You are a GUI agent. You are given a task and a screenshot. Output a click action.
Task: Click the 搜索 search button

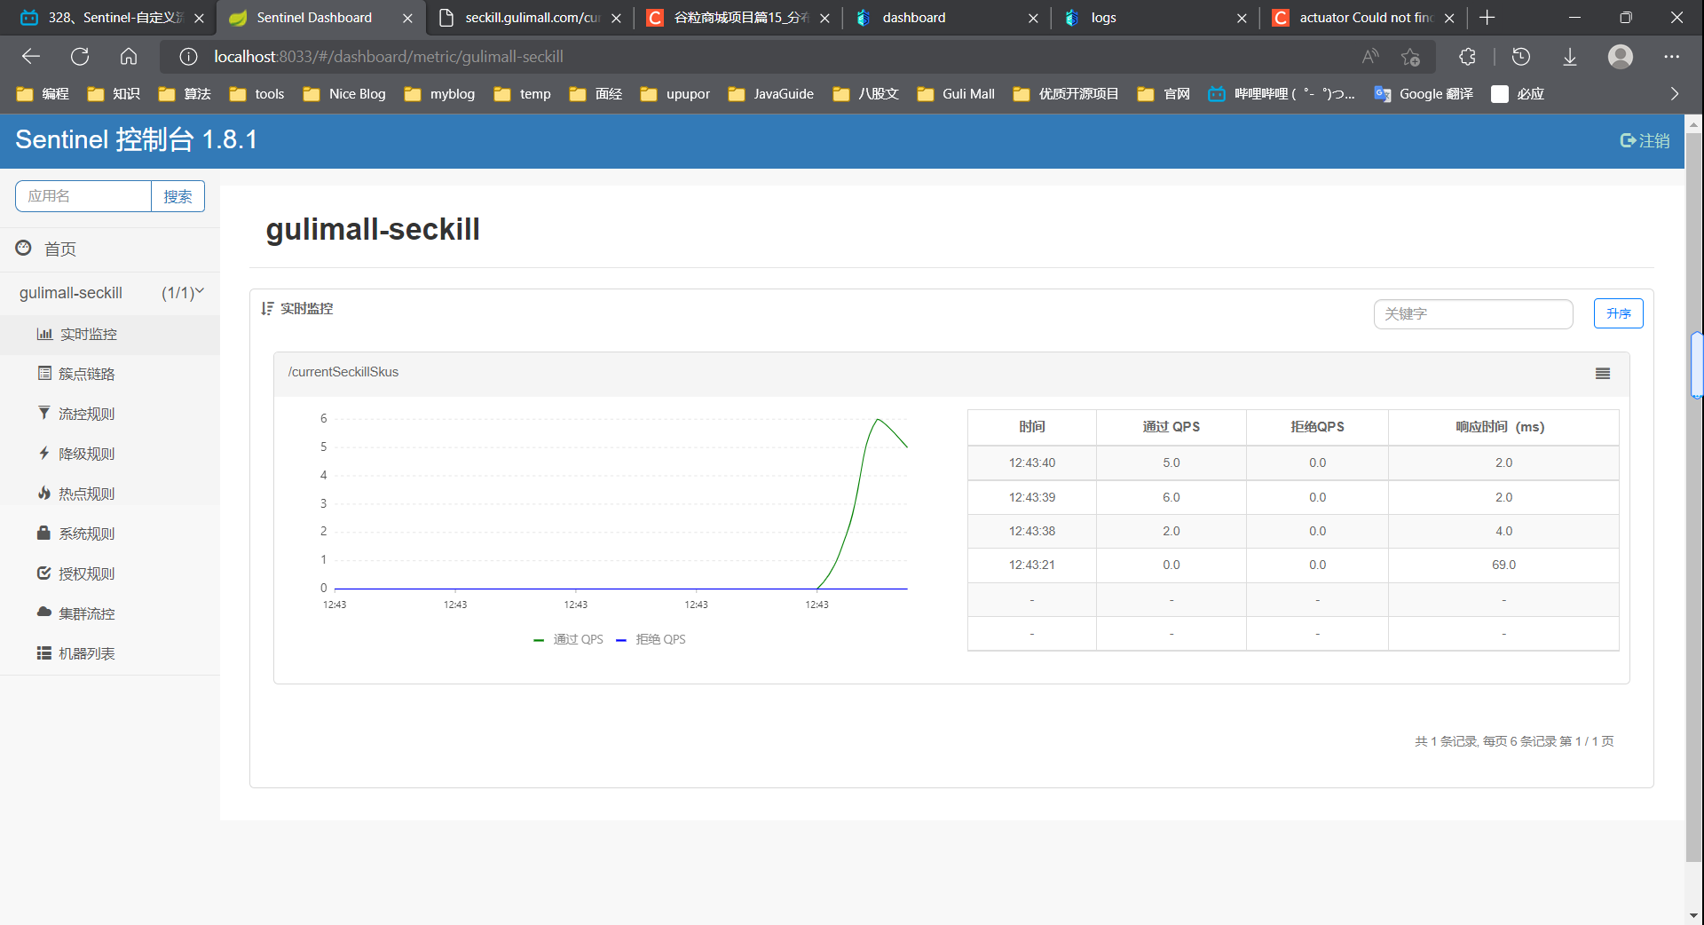pyautogui.click(x=177, y=196)
